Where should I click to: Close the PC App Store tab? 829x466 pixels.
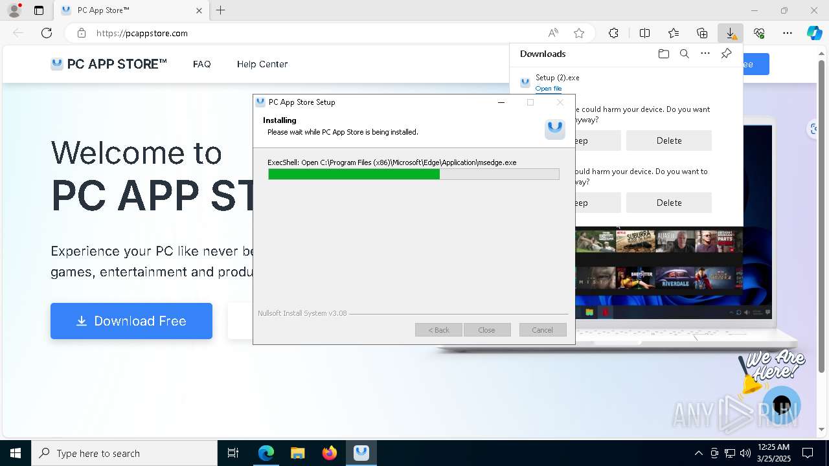199,10
